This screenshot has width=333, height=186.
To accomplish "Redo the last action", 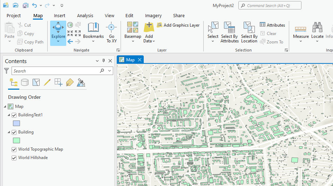I will tap(47, 5).
